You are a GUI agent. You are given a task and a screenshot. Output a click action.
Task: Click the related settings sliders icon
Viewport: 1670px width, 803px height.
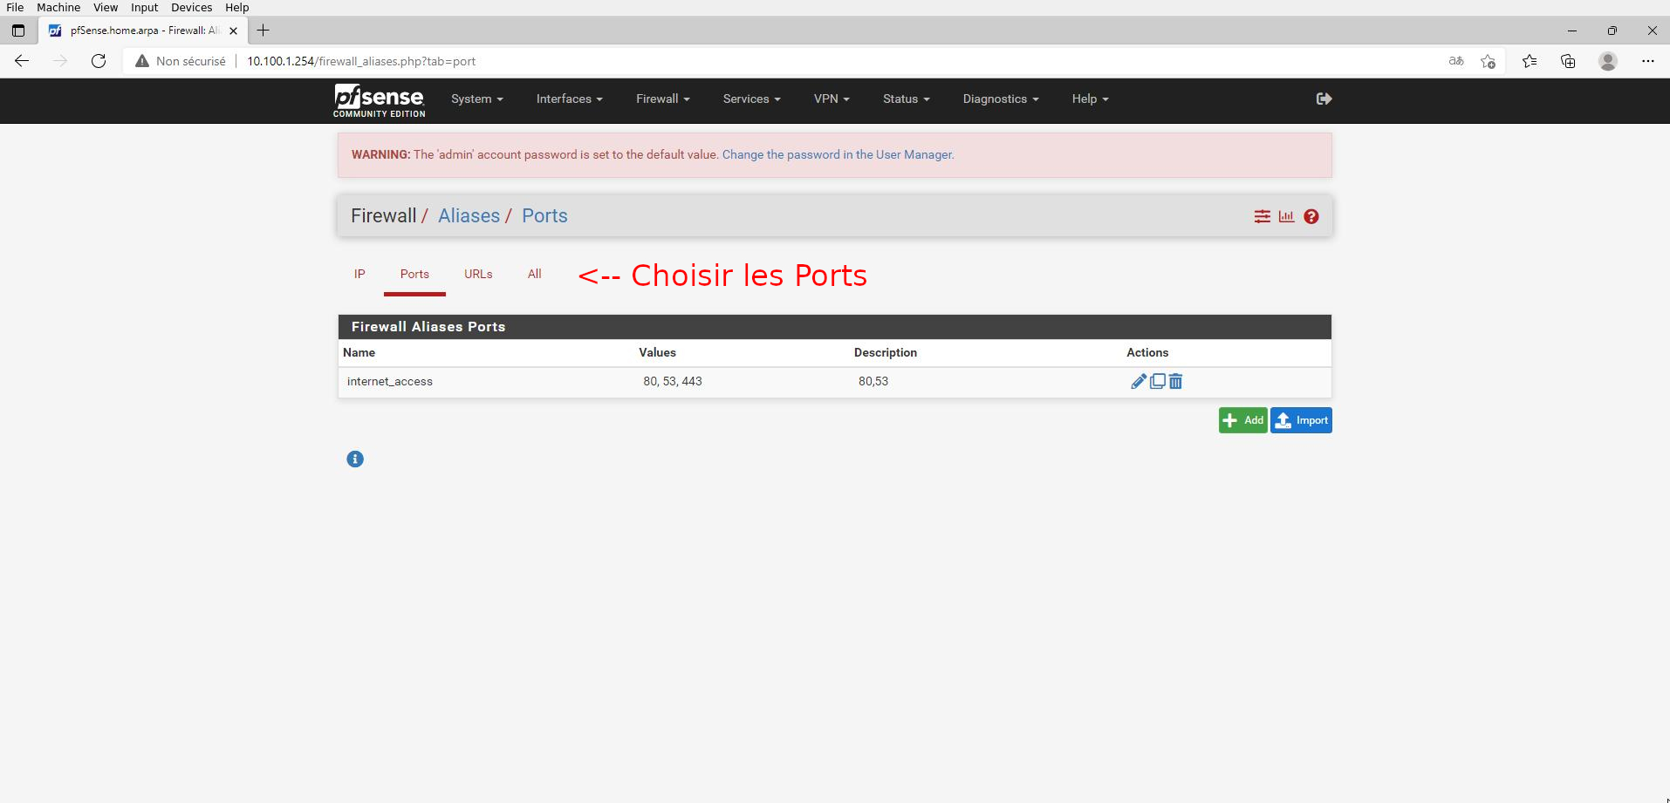pyautogui.click(x=1262, y=216)
